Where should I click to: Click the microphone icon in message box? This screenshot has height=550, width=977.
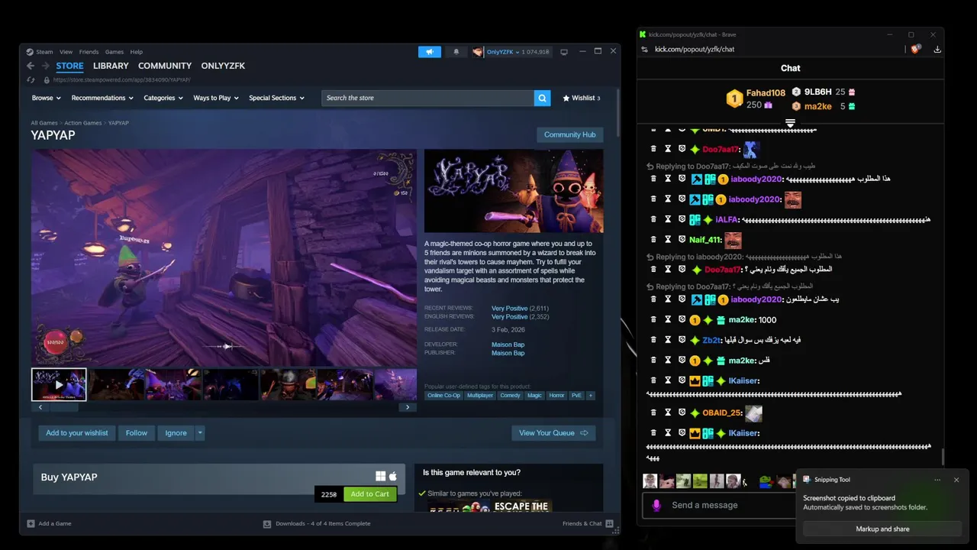point(656,505)
